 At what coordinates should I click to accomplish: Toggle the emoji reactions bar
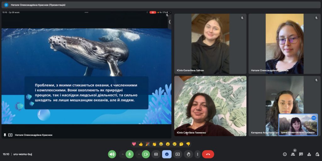(x=167, y=154)
